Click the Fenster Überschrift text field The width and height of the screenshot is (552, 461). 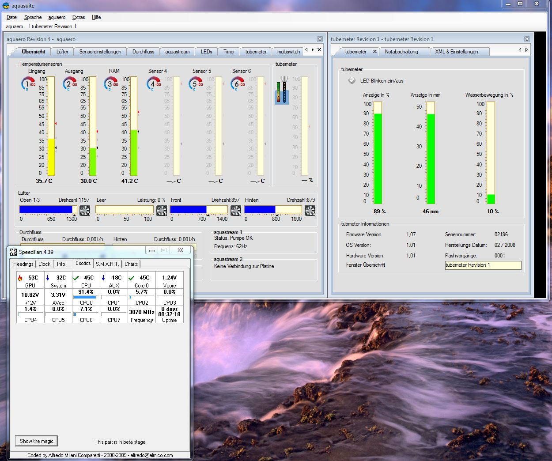[x=483, y=265]
